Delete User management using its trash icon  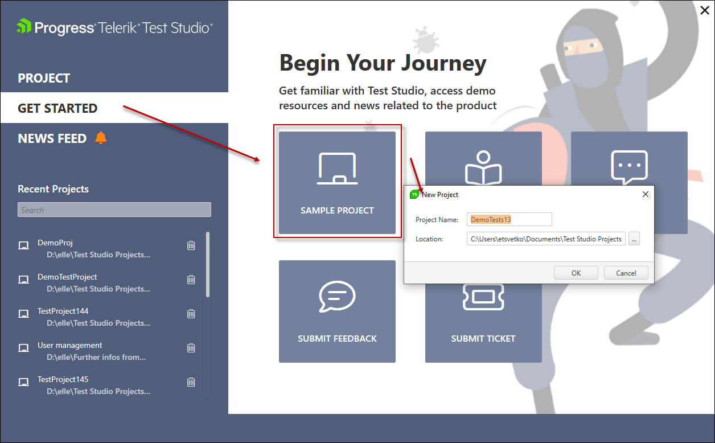(191, 348)
